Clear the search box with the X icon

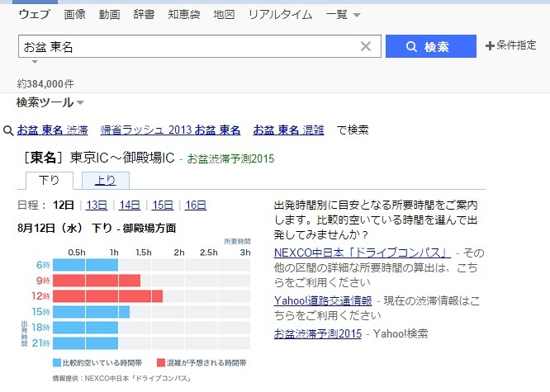[x=366, y=46]
